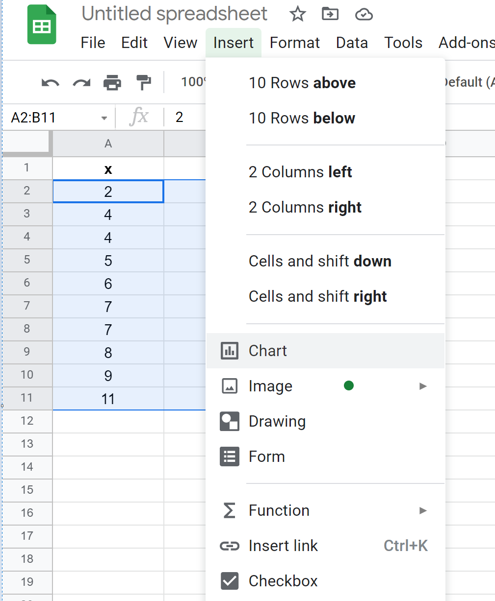This screenshot has height=601, width=495.
Task: Click the row 14 header
Action: pos(27,467)
